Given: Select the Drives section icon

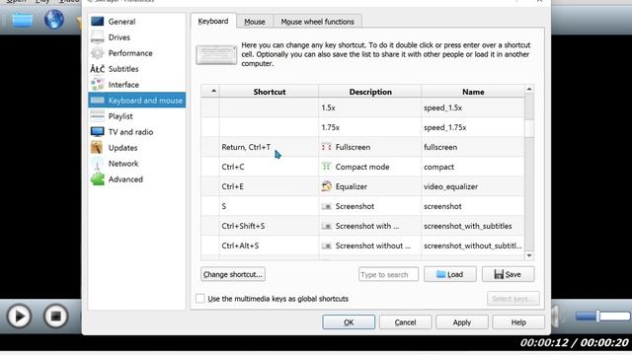Looking at the screenshot, I should (97, 37).
